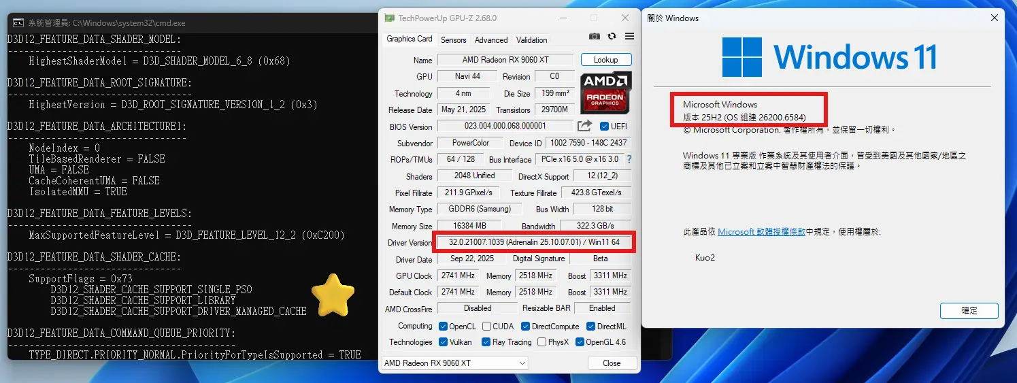Open the GPU-Z hamburger menu icon

point(629,37)
